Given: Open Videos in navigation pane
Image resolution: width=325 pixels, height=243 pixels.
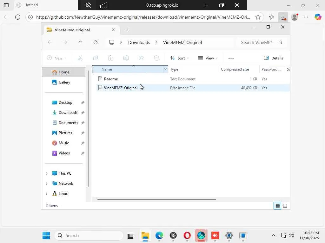Looking at the screenshot, I should click(64, 153).
